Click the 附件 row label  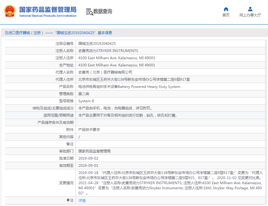[70, 130]
